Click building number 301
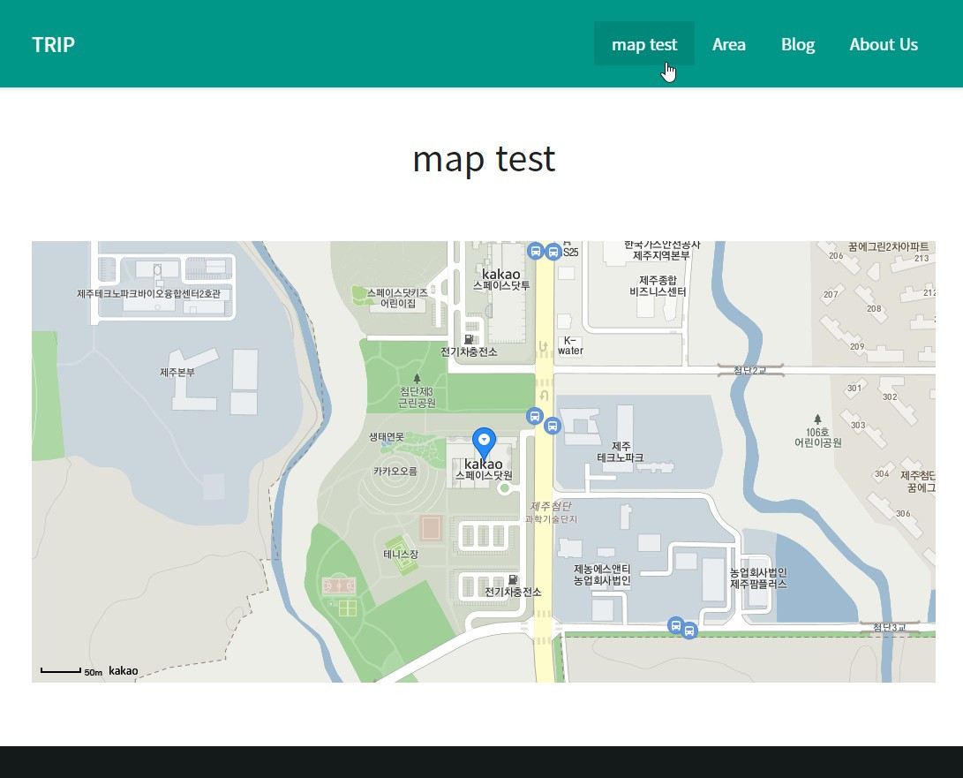 coord(854,388)
